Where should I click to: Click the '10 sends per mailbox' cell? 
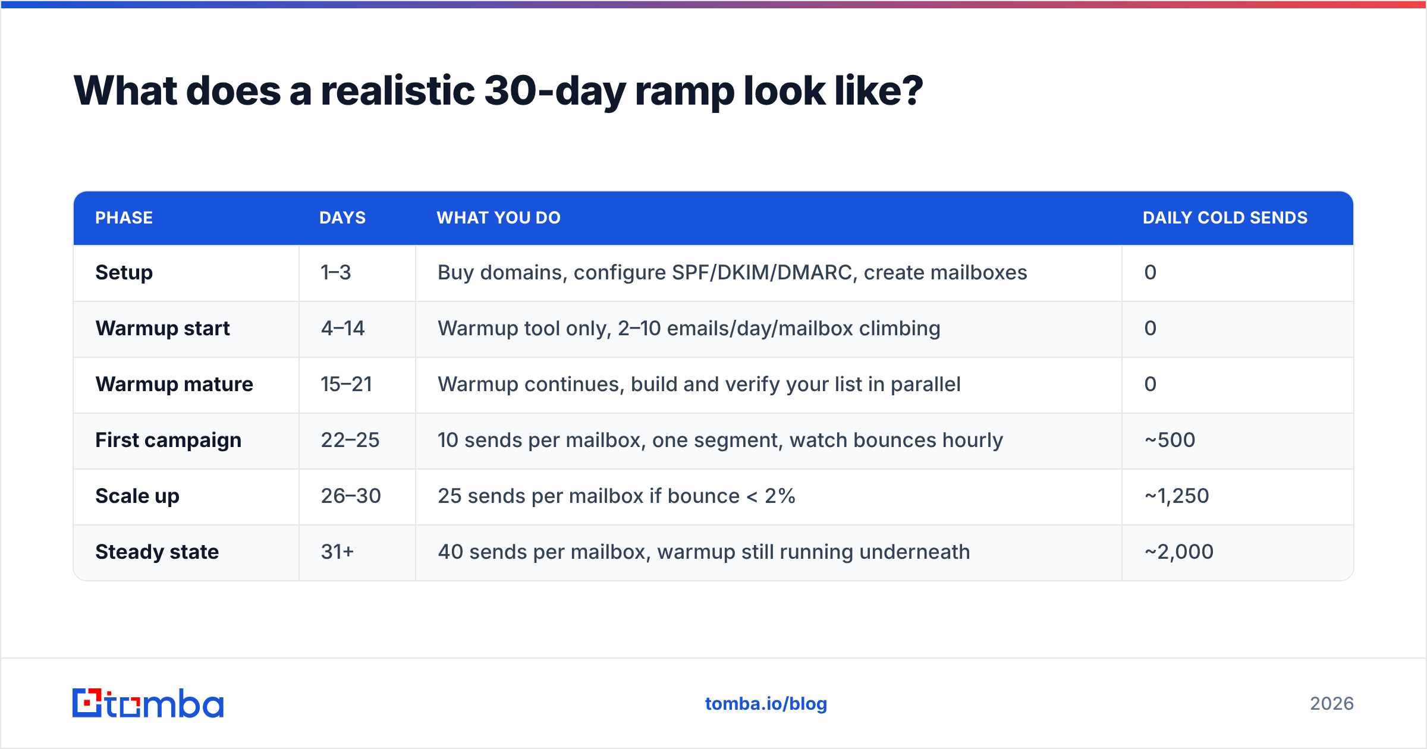[769, 440]
